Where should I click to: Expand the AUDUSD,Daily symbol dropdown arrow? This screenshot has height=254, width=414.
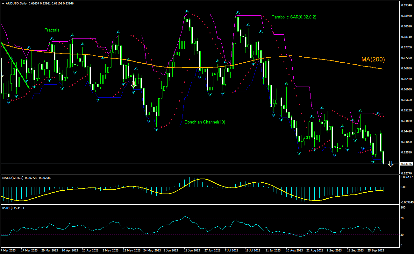3,3
